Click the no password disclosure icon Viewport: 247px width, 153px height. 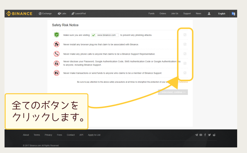[x=57, y=63]
